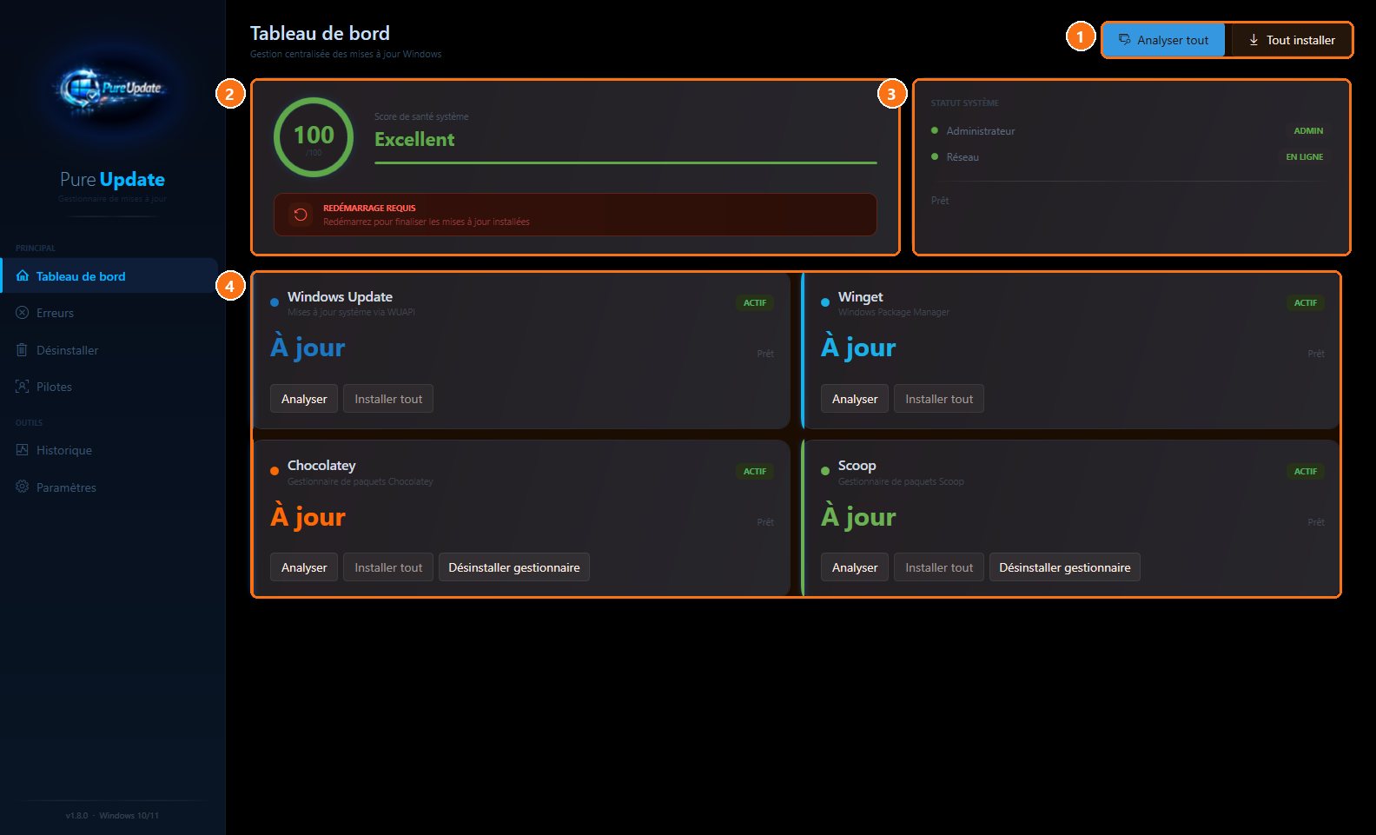Analyser Windows Update
The width and height of the screenshot is (1376, 835).
click(304, 399)
